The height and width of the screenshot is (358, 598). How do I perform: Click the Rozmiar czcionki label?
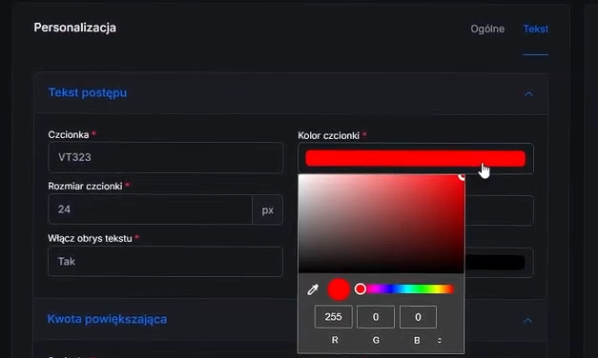85,187
